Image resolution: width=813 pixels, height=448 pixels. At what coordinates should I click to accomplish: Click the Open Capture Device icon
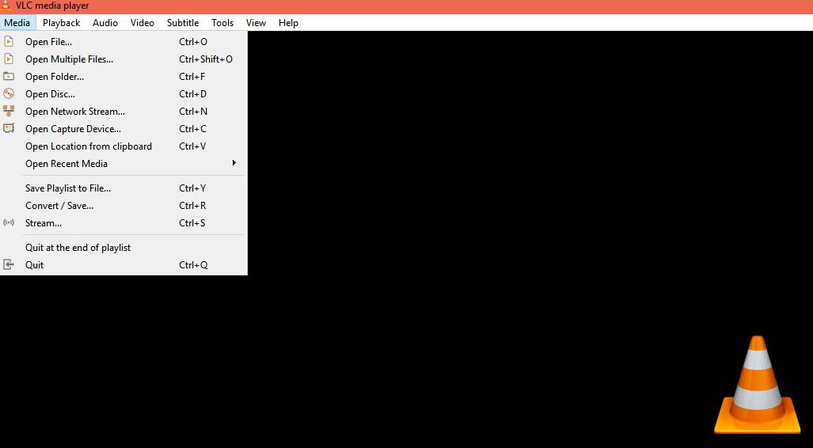8,128
